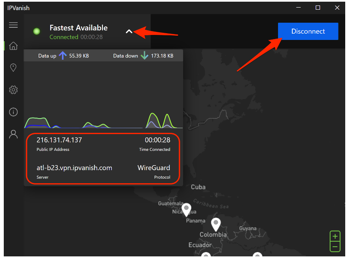Click the green connection status indicator

click(37, 32)
